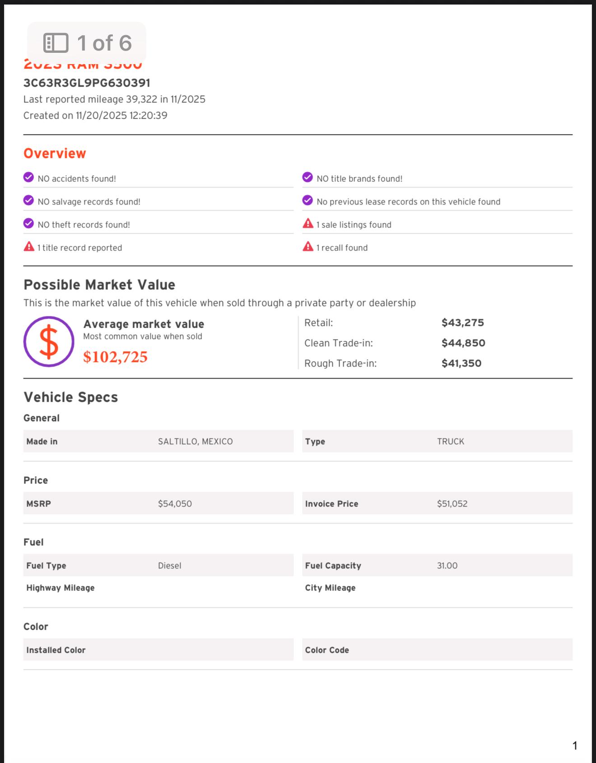Click the VIN number 3C63R3GL9PG630391
This screenshot has height=763, width=596.
point(87,83)
